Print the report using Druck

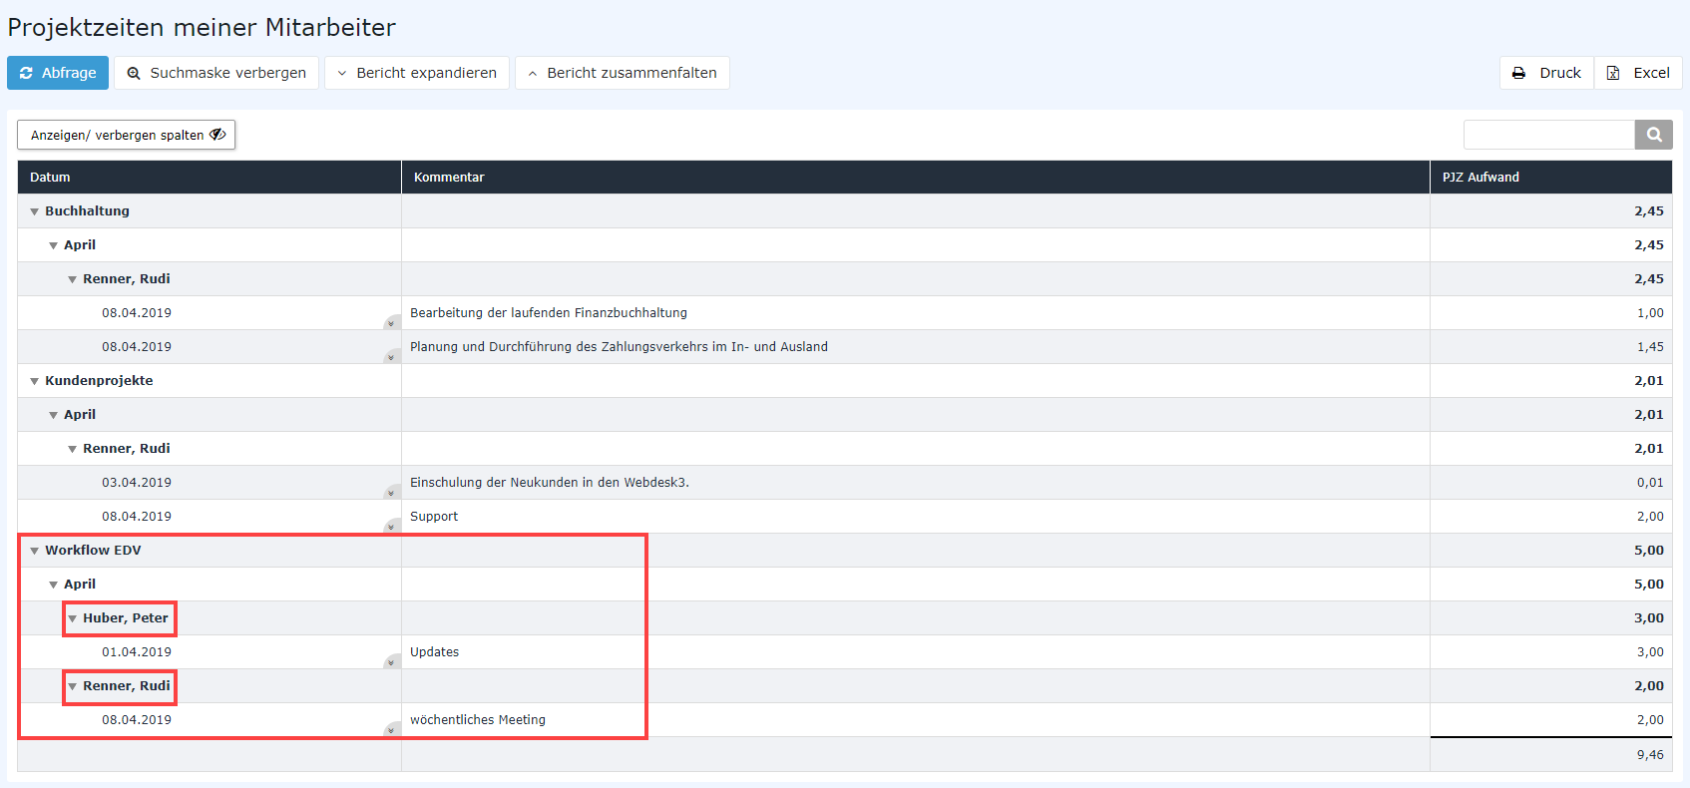tap(1546, 73)
